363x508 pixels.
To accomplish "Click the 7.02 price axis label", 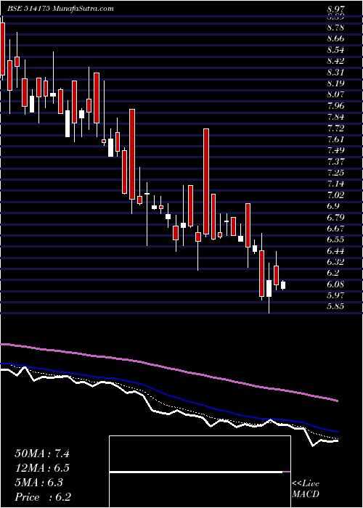I will pos(336,195).
